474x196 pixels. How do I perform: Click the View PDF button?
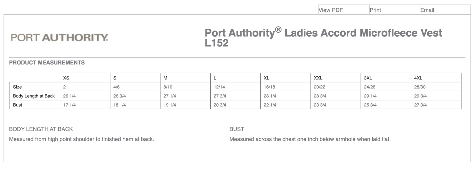[x=329, y=9]
